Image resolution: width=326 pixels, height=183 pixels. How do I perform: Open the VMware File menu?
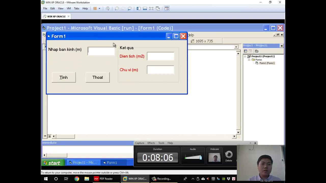(x=45, y=8)
